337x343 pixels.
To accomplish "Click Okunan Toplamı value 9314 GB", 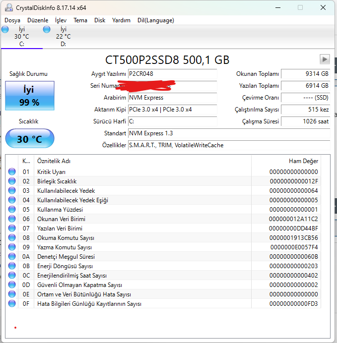I will coord(305,74).
